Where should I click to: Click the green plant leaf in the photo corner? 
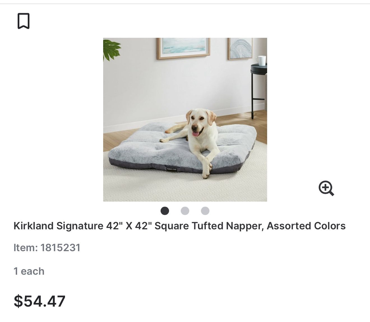(x=112, y=50)
